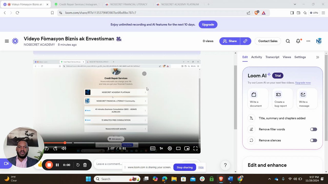This screenshot has width=328, height=184.
Task: Collapse the side panel with double chevron
Action: pyautogui.click(x=317, y=57)
